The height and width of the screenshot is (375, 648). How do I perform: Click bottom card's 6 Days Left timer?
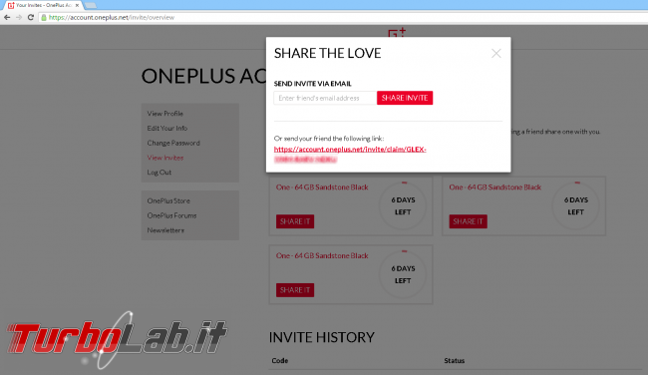pyautogui.click(x=403, y=274)
